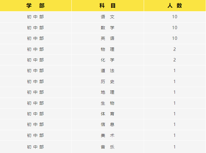The width and height of the screenshot is (206, 153).
Task: Select the 美术 subject cell
Action: click(108, 135)
